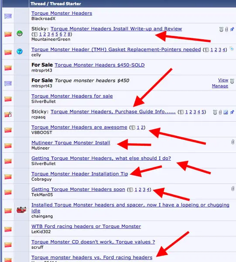Go to page 8 of Install Write-up thread

coord(69,34)
